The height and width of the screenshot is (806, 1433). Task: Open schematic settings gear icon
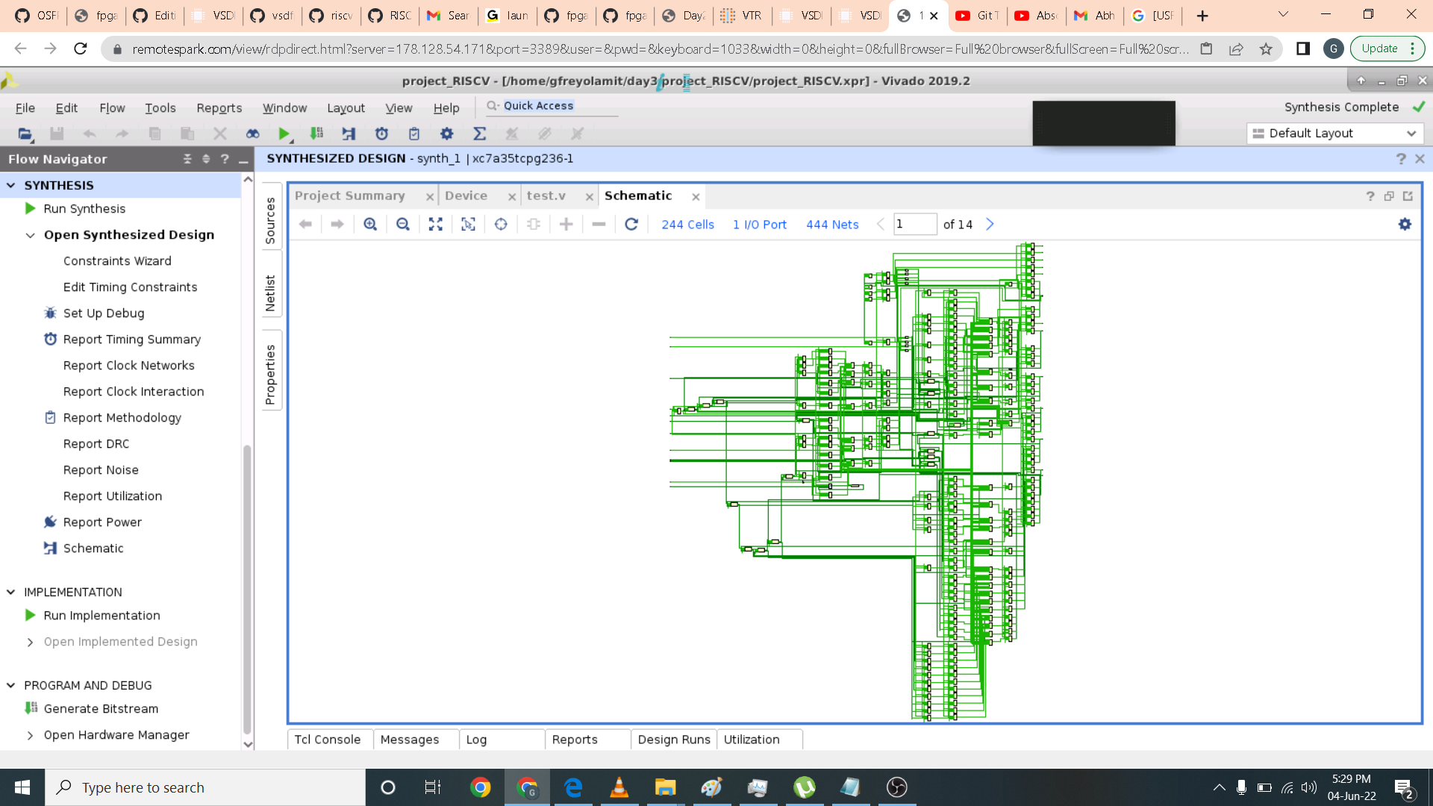coord(1405,225)
